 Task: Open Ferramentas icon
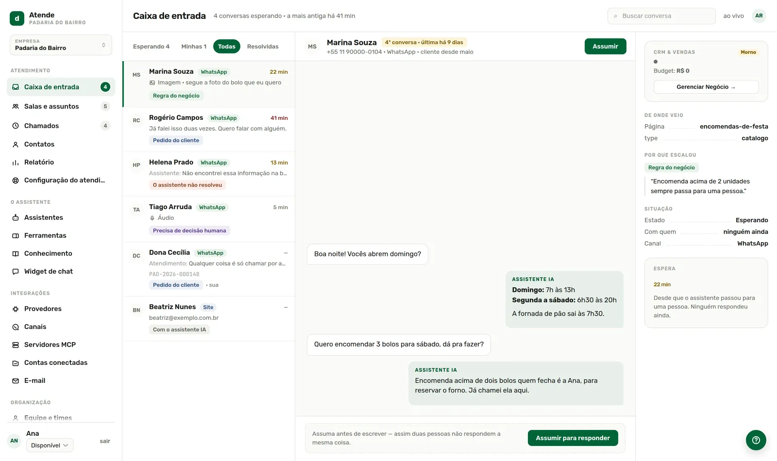16,235
